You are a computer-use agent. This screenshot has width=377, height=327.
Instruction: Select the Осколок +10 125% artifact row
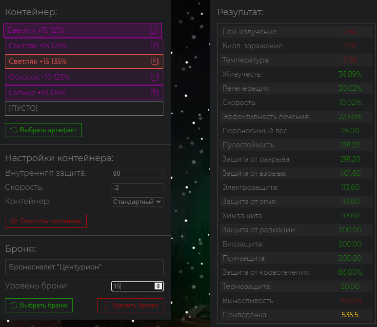click(x=84, y=77)
